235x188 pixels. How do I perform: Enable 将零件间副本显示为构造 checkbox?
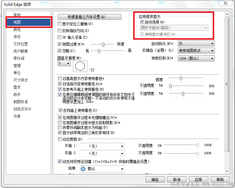coord(60,128)
